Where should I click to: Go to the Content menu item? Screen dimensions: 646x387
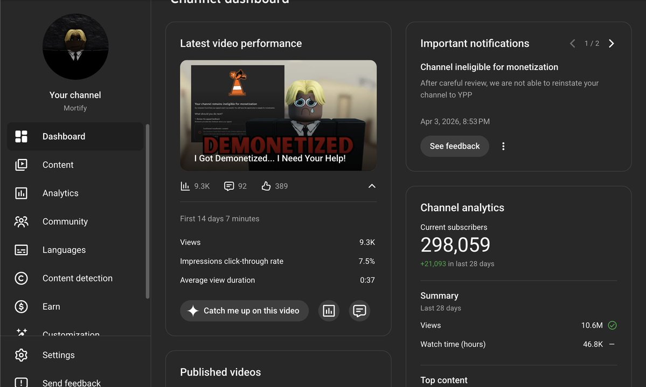[75, 165]
